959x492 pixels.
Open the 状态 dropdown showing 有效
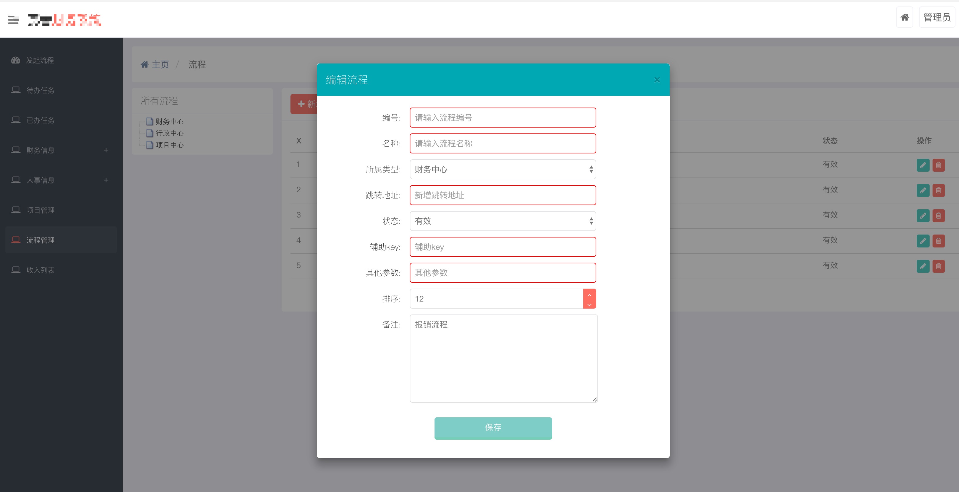(x=503, y=221)
